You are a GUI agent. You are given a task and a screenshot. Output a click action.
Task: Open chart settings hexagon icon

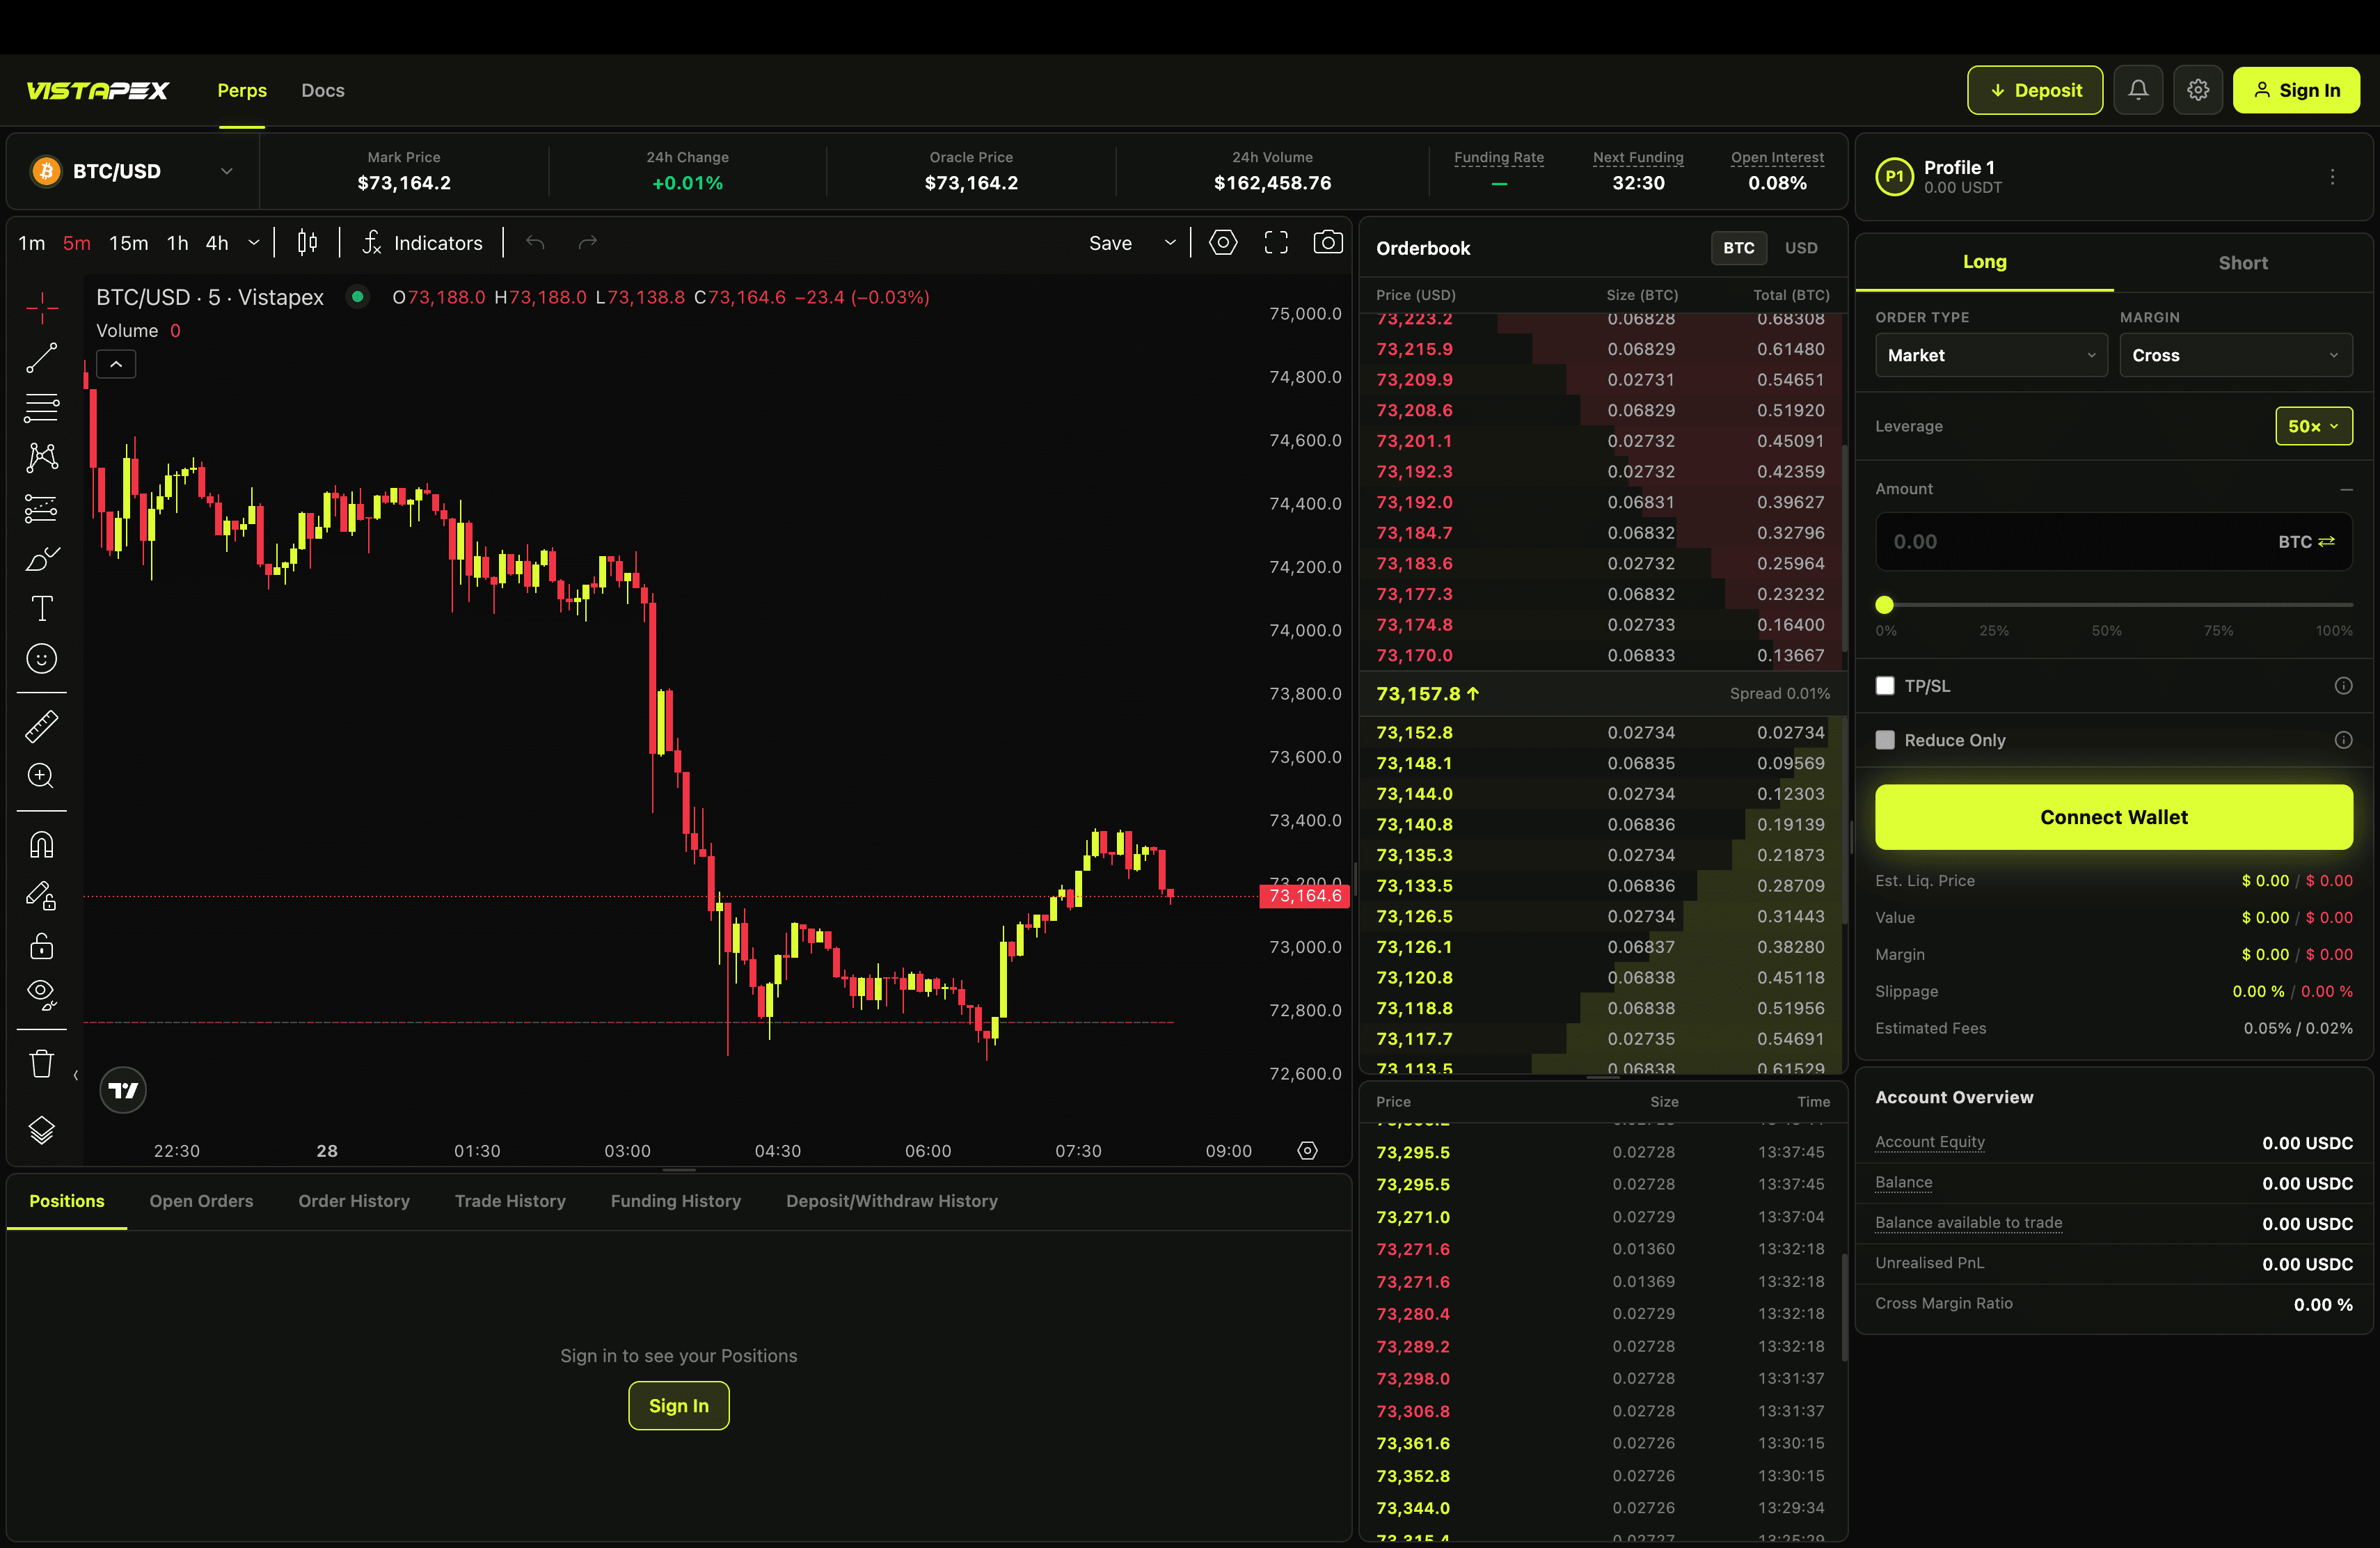(1223, 243)
